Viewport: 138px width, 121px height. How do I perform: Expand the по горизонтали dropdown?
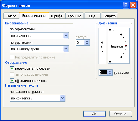(x=66, y=36)
